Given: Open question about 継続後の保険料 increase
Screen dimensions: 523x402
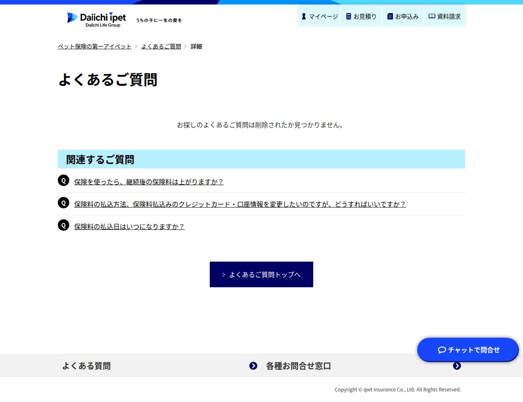Looking at the screenshot, I should (149, 182).
